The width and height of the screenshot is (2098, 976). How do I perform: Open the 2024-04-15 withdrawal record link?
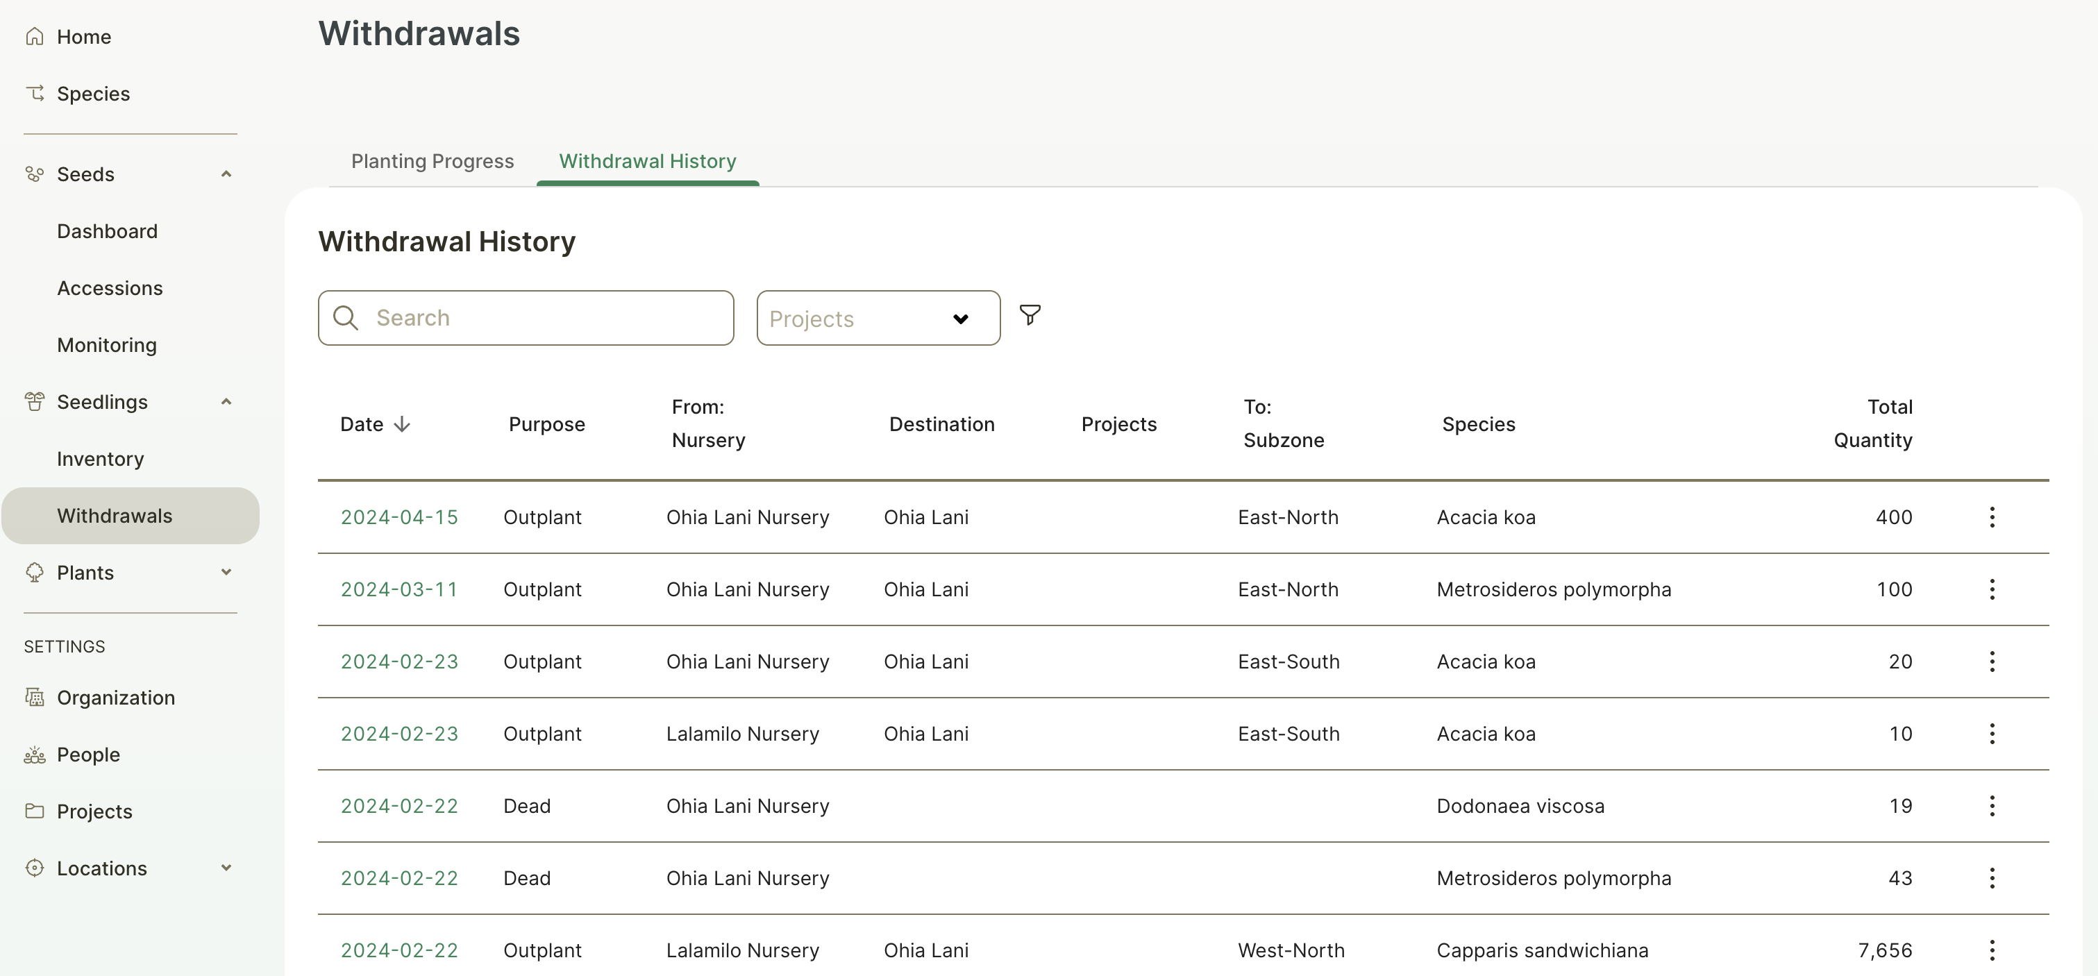398,516
